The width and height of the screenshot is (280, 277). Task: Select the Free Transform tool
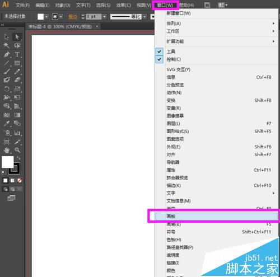(x=17, y=97)
